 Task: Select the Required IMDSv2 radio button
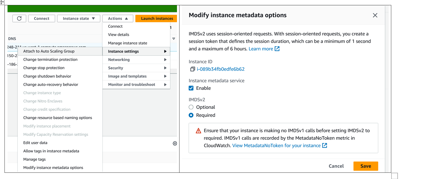(191, 115)
